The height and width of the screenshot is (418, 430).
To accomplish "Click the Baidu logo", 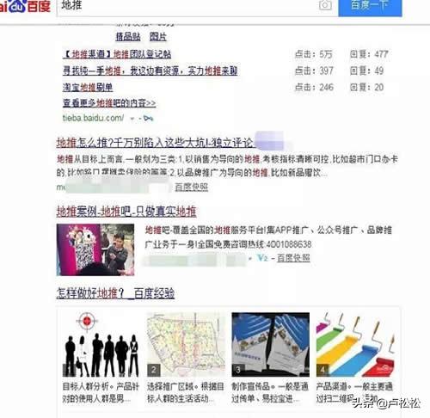I will pyautogui.click(x=25, y=6).
